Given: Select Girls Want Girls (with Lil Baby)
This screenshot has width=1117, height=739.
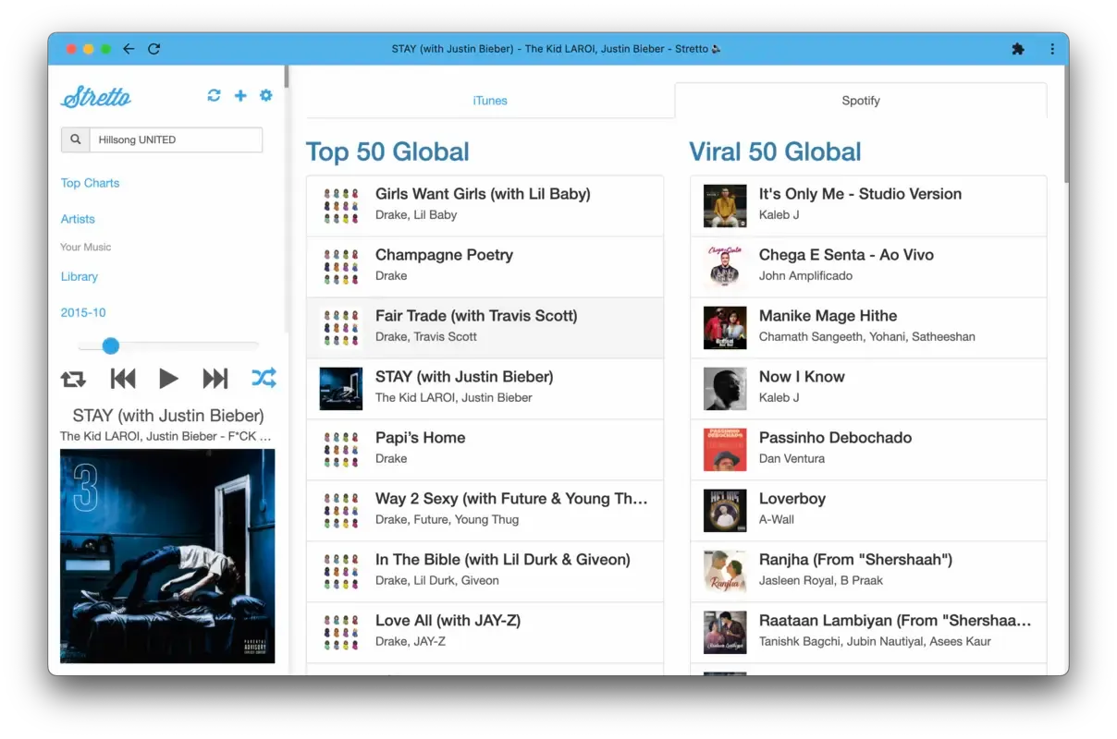Looking at the screenshot, I should click(x=485, y=206).
